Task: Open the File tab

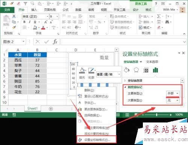Action: [x=7, y=10]
